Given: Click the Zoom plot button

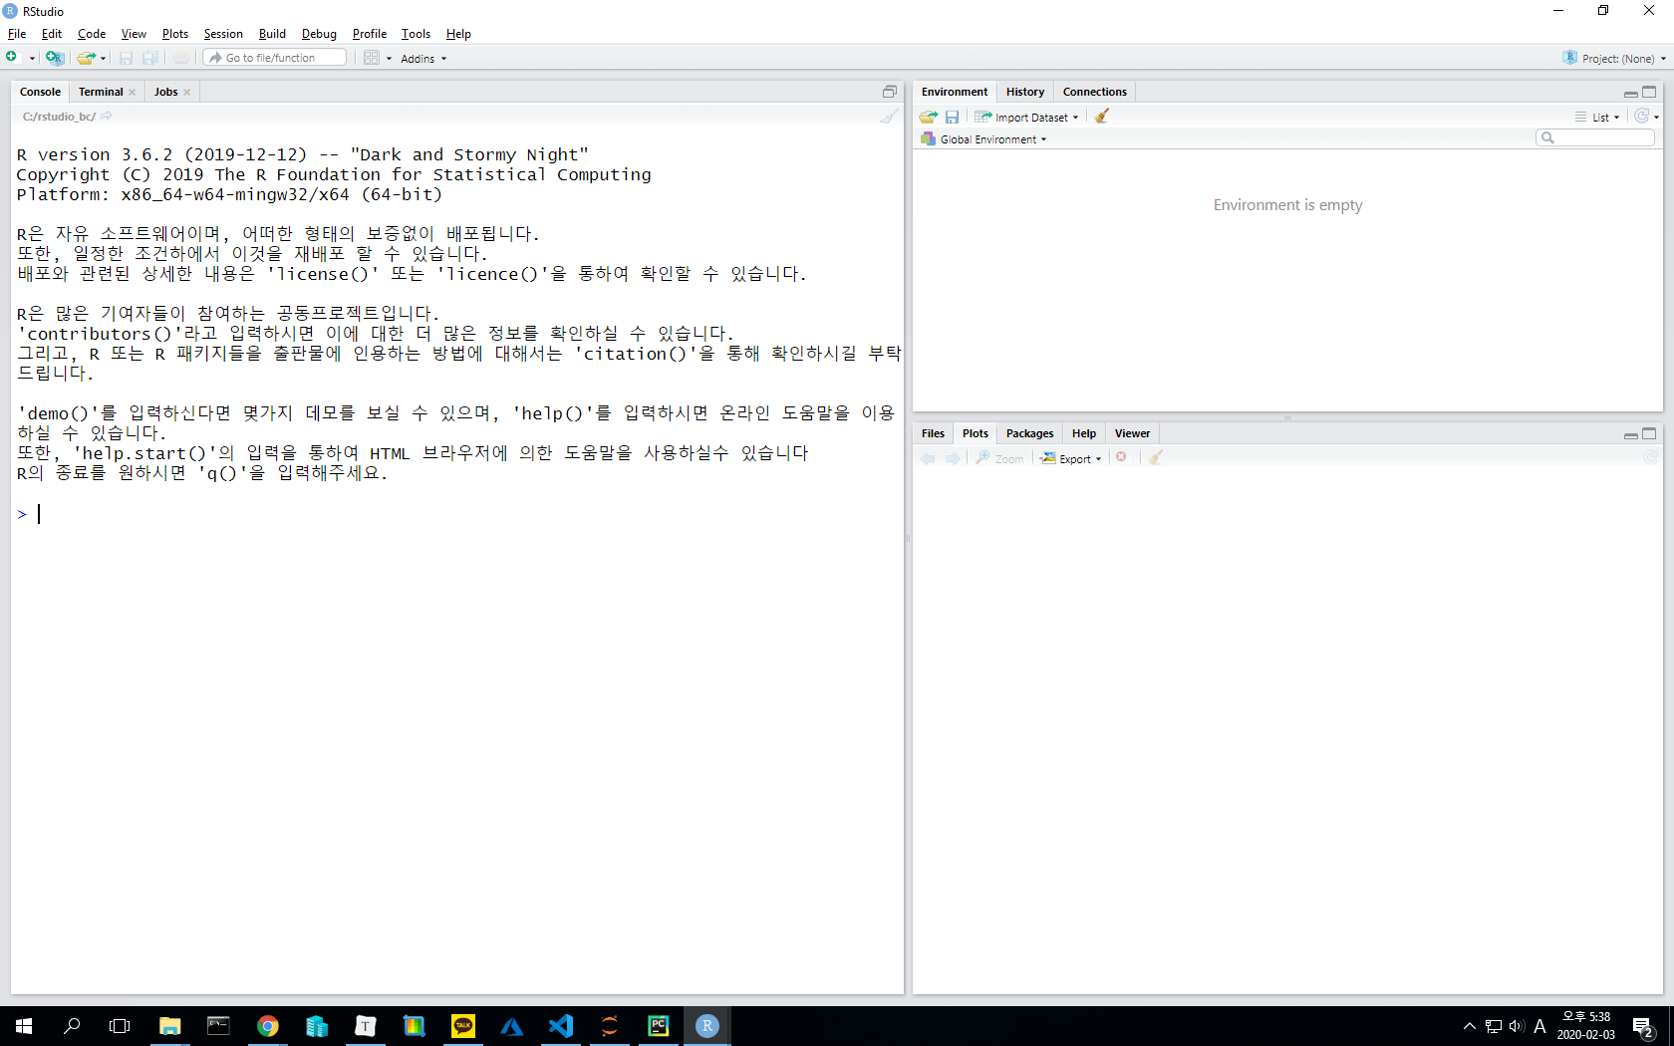Looking at the screenshot, I should (x=999, y=458).
